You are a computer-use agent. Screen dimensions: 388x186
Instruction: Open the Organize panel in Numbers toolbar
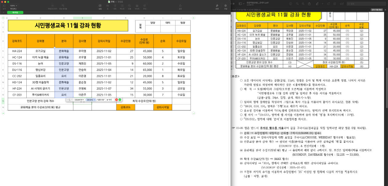[x=226, y=7]
